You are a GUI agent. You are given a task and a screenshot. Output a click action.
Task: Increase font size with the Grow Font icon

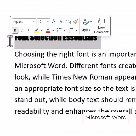(x=54, y=21)
